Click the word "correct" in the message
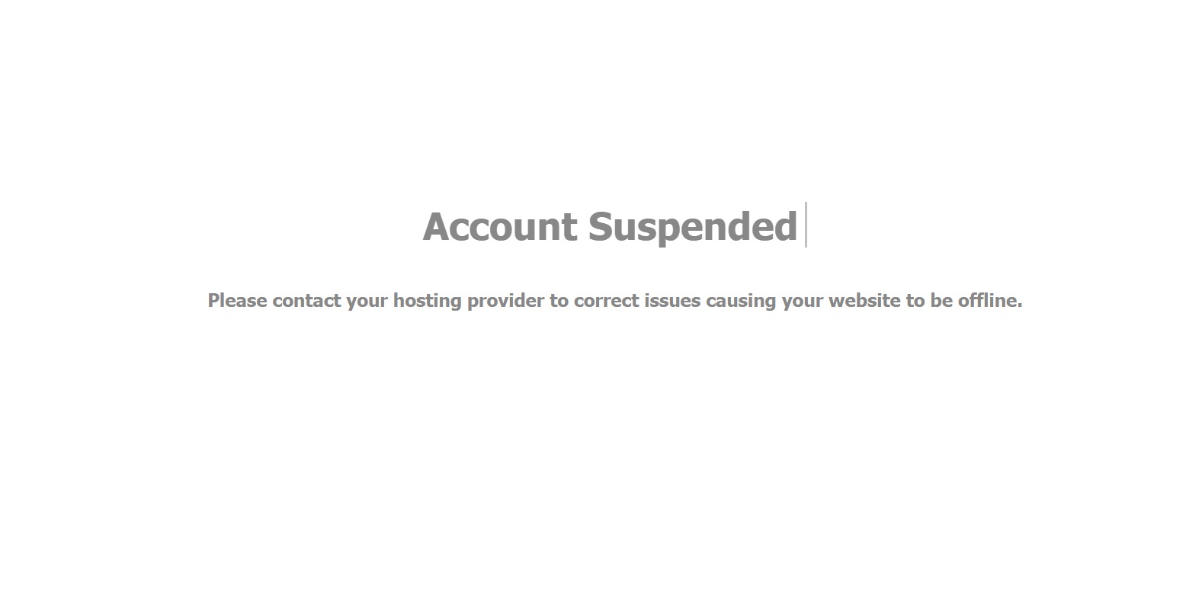Viewport: 1202px width, 607px height. click(x=606, y=300)
